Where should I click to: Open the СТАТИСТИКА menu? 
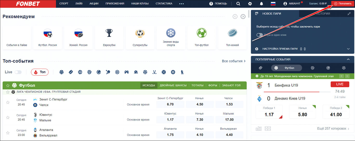164,4
